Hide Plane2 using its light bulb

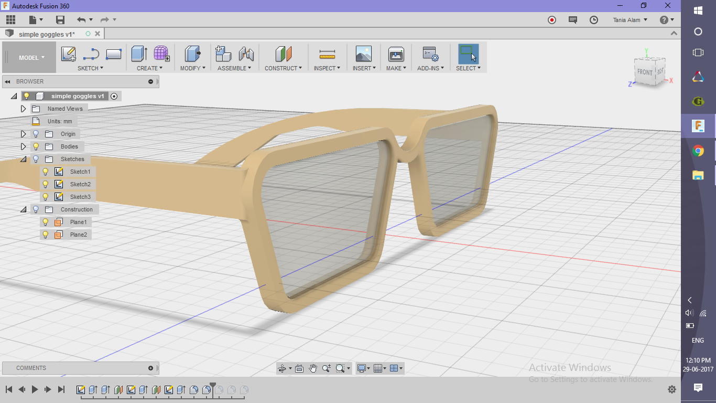coord(46,235)
